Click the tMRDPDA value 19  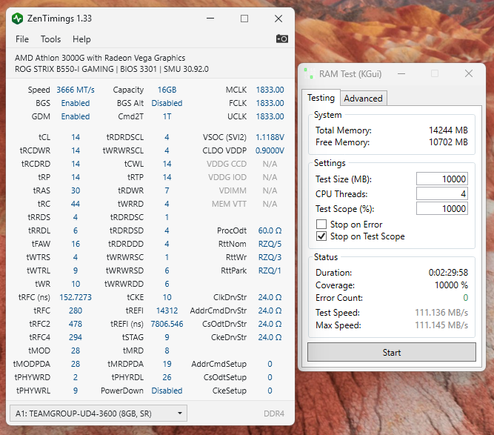167,364
